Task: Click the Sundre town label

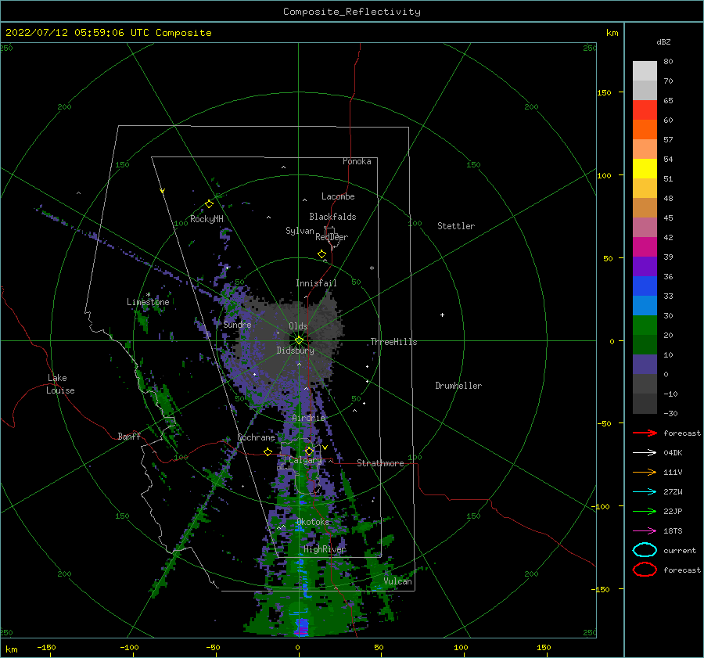Action: (x=238, y=324)
